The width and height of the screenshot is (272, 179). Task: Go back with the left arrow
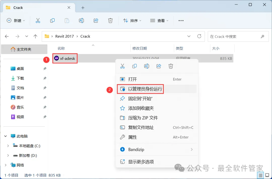7,36
